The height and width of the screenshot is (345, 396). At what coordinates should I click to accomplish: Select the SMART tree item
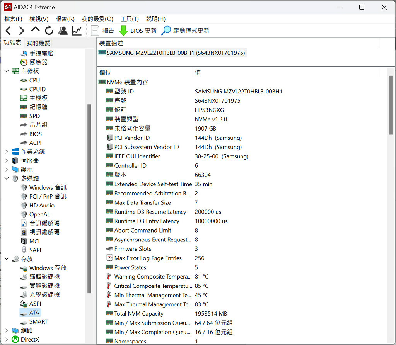34,322
